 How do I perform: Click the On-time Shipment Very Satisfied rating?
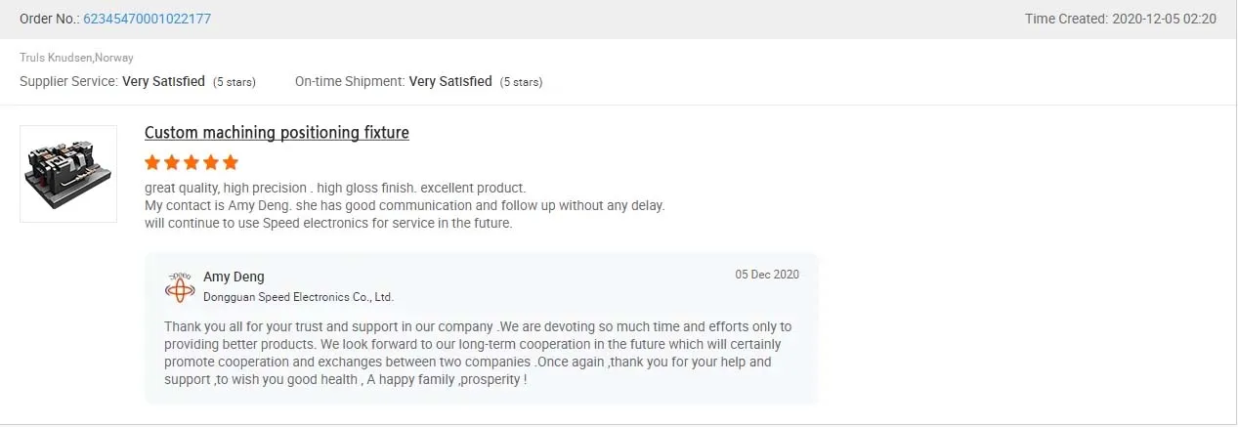click(x=449, y=82)
